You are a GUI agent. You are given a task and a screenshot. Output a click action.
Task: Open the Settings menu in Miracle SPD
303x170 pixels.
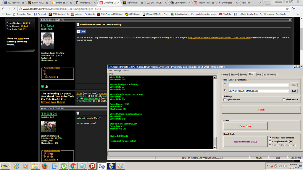click(x=117, y=71)
